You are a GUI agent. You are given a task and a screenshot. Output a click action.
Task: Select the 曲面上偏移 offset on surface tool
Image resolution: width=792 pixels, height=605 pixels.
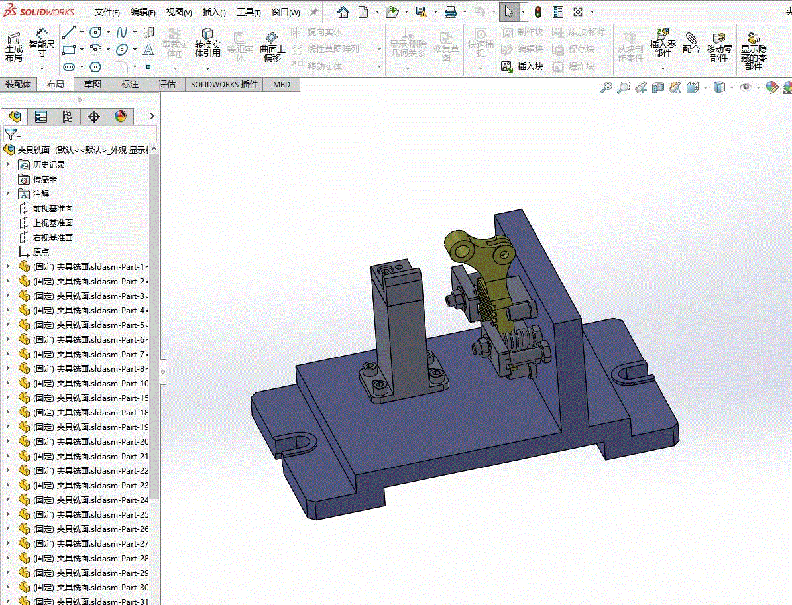tap(272, 46)
